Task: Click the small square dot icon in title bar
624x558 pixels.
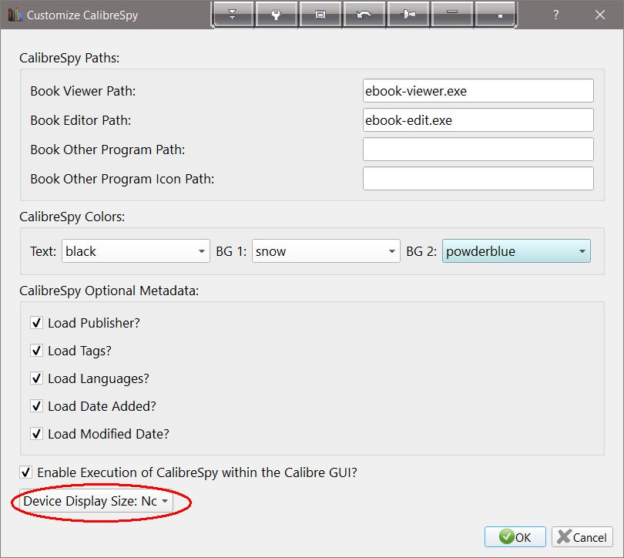Action: [495, 15]
